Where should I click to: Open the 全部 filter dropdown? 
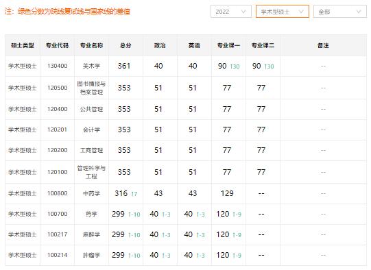pyautogui.click(x=339, y=12)
